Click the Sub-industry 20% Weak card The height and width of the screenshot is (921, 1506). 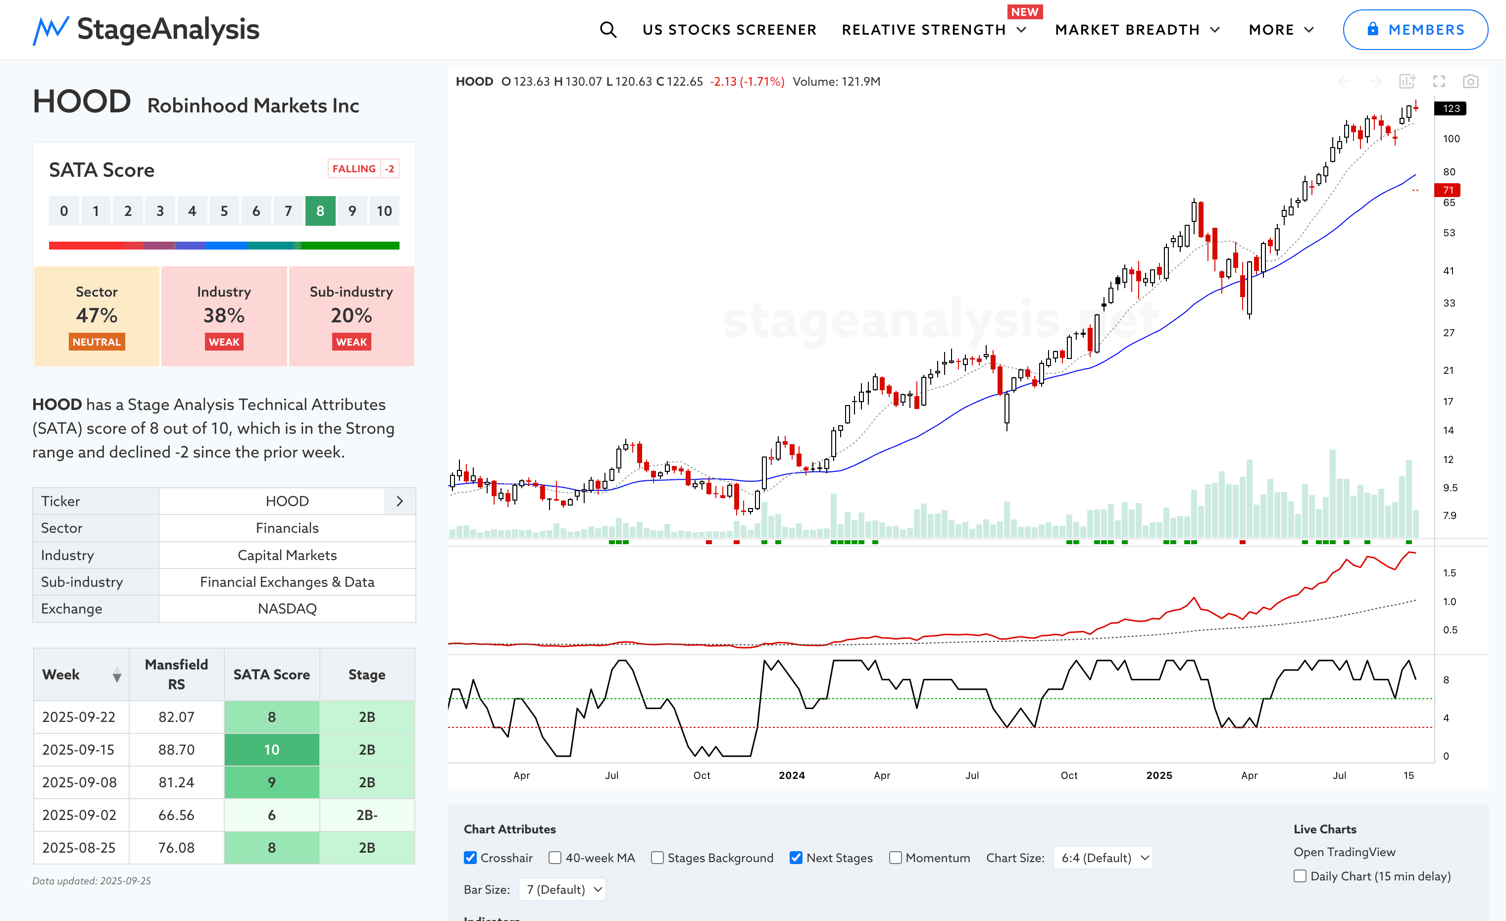click(351, 316)
